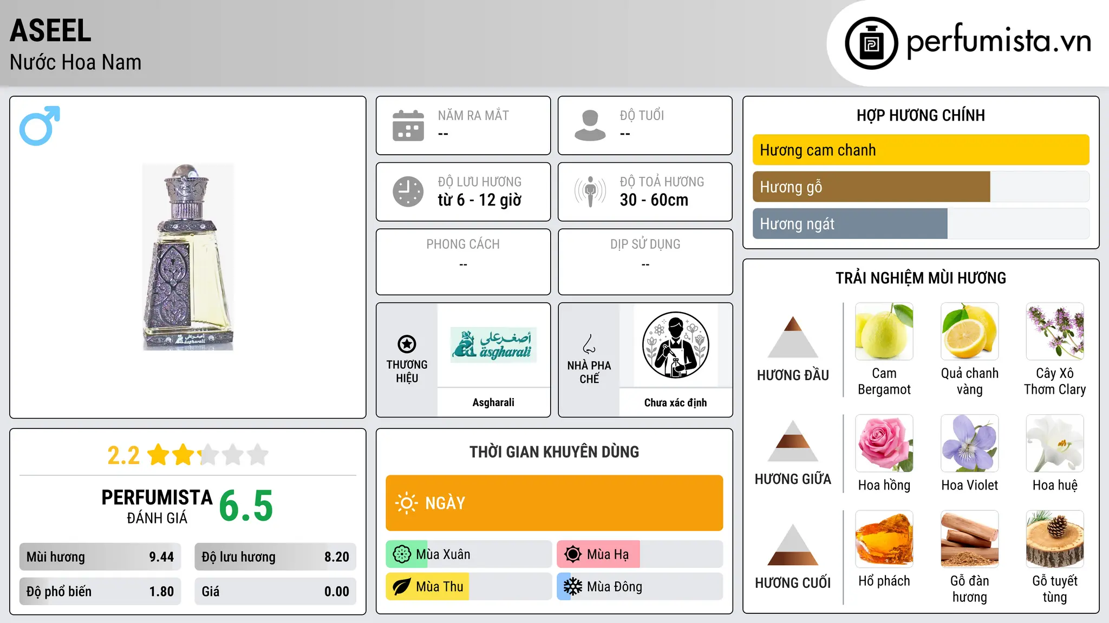Click the PERFUMISTA ĐÁNH GIÁ label
Viewport: 1109px width, 623px height.
(x=157, y=506)
